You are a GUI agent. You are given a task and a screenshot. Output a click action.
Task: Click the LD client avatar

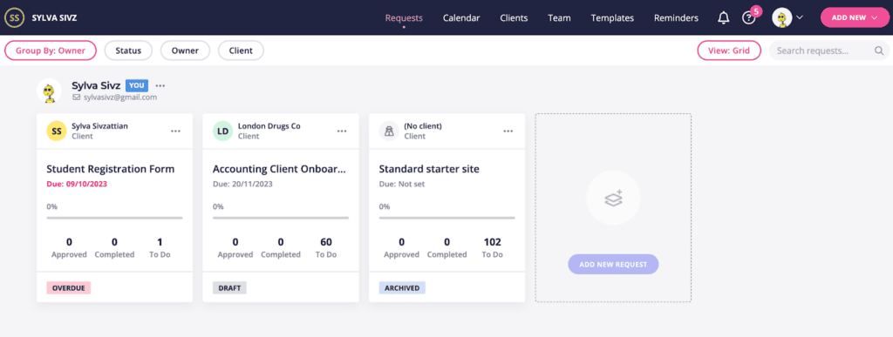tap(222, 131)
